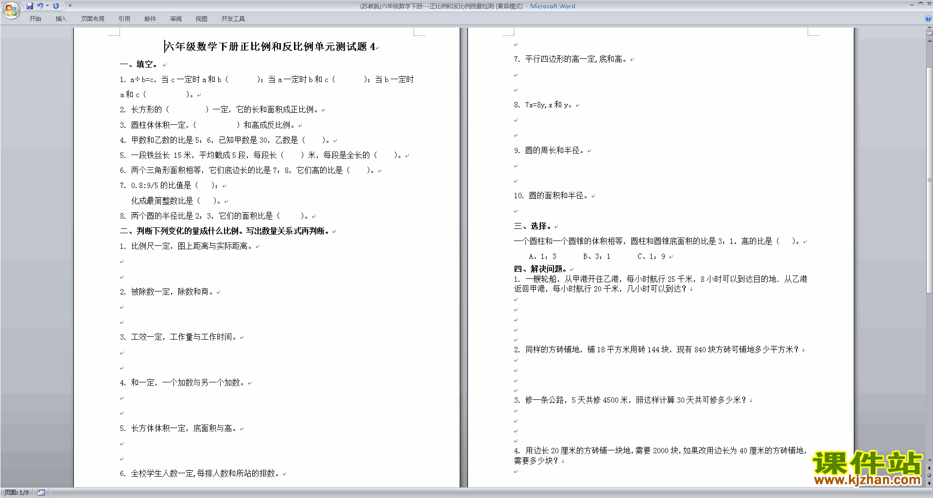Switch to the 页面布局 tab
This screenshot has width=933, height=498.
tap(93, 19)
